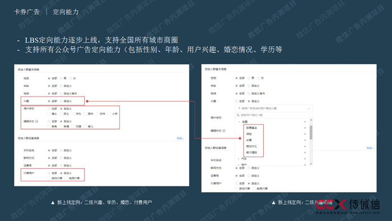Click plus icon on the 期货外汇 row
This screenshot has height=221, width=392.
tap(305, 146)
